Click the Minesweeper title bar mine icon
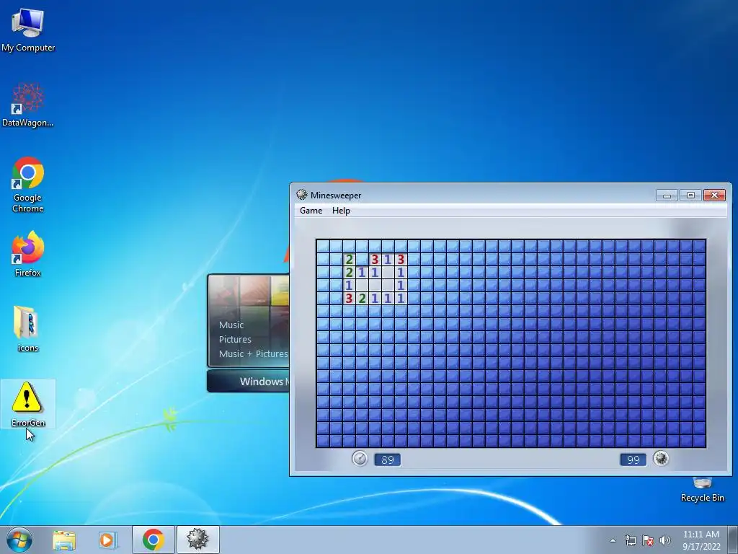Screen dimensions: 738x554 (302, 195)
